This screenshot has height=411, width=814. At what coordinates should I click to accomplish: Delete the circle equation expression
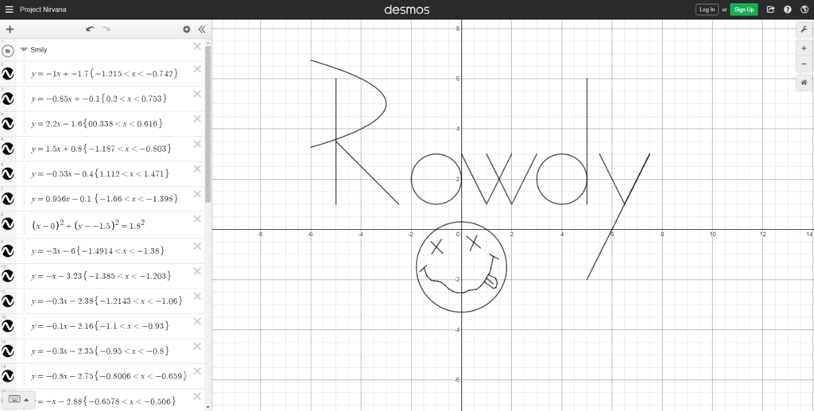pos(197,219)
